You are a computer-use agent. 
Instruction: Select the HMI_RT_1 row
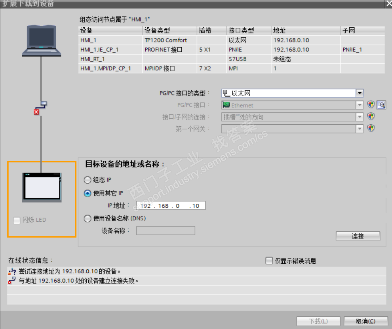coord(232,59)
